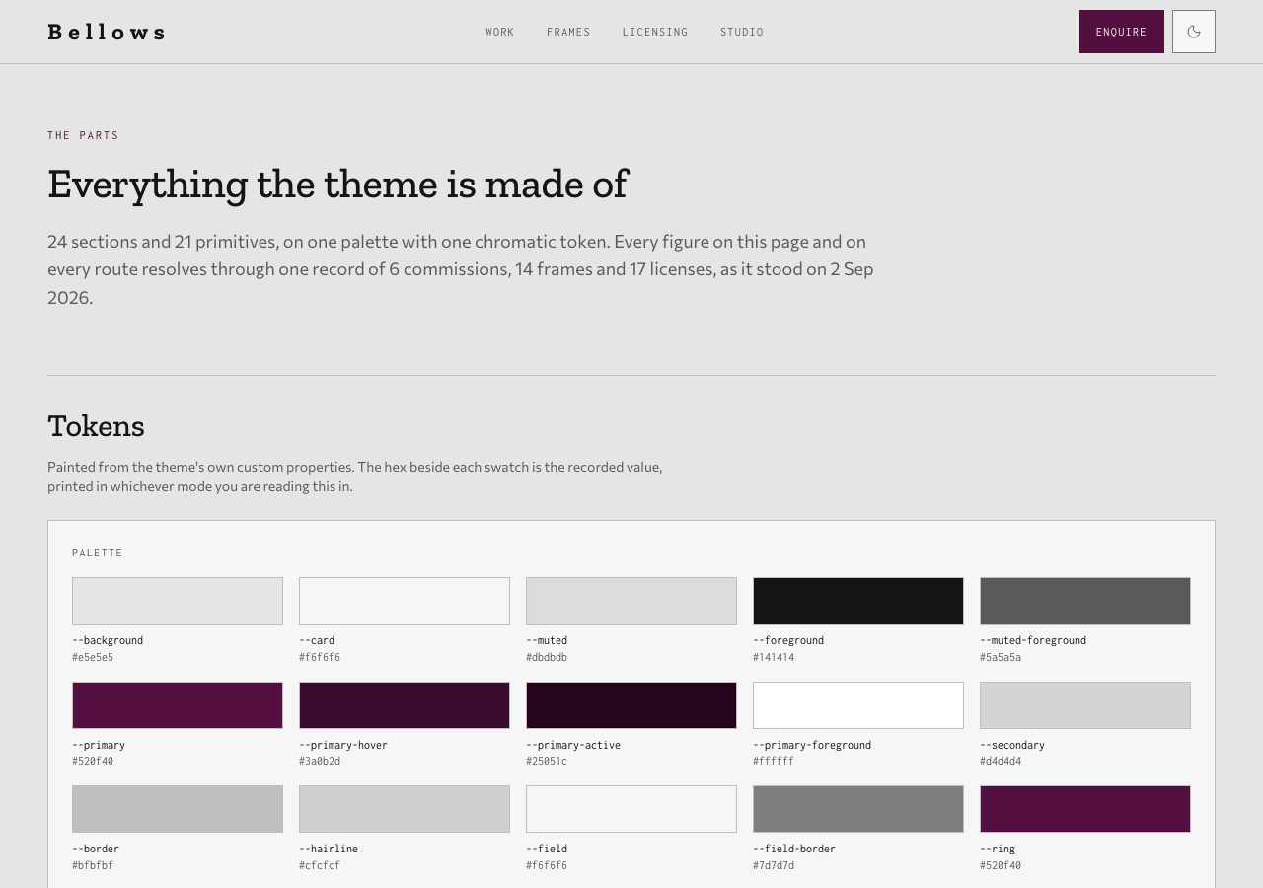The width and height of the screenshot is (1263, 888).
Task: Navigate to Licensing
Action: 655,32
